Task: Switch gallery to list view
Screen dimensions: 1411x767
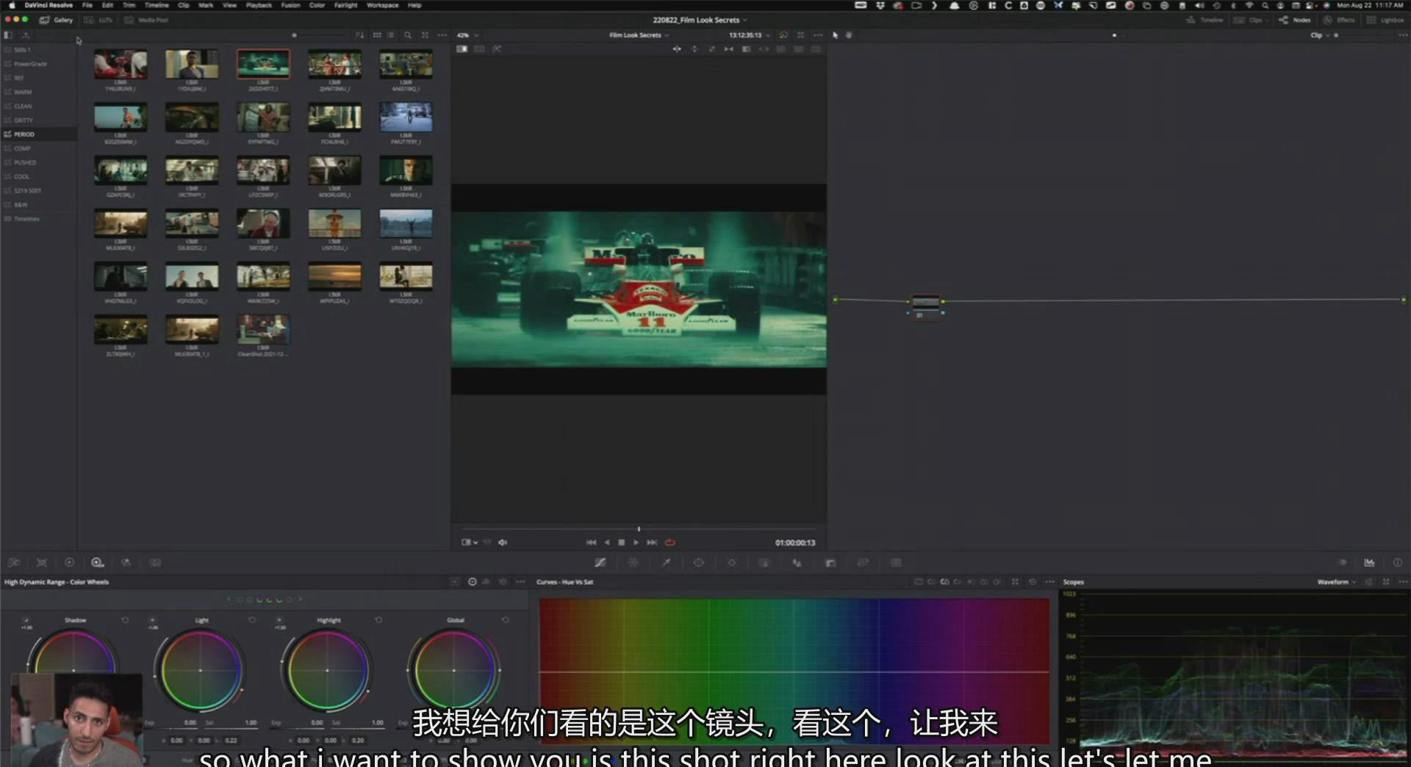Action: click(391, 35)
